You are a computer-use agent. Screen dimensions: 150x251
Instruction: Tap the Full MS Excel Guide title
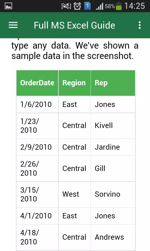74,25
